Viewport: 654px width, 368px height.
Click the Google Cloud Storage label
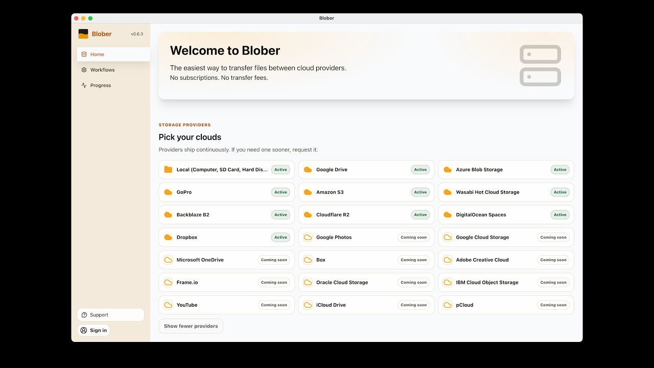(x=482, y=237)
